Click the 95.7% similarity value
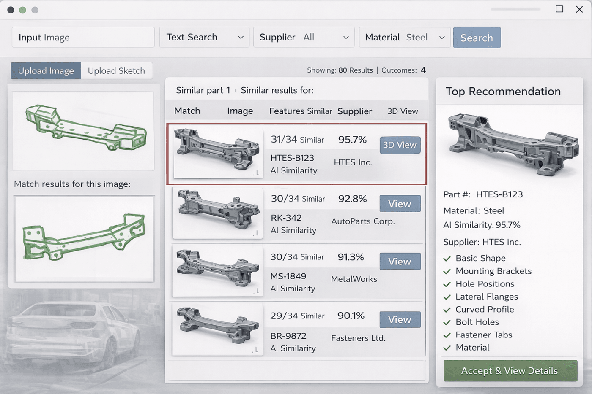Viewport: 592px width, 394px height. (352, 140)
